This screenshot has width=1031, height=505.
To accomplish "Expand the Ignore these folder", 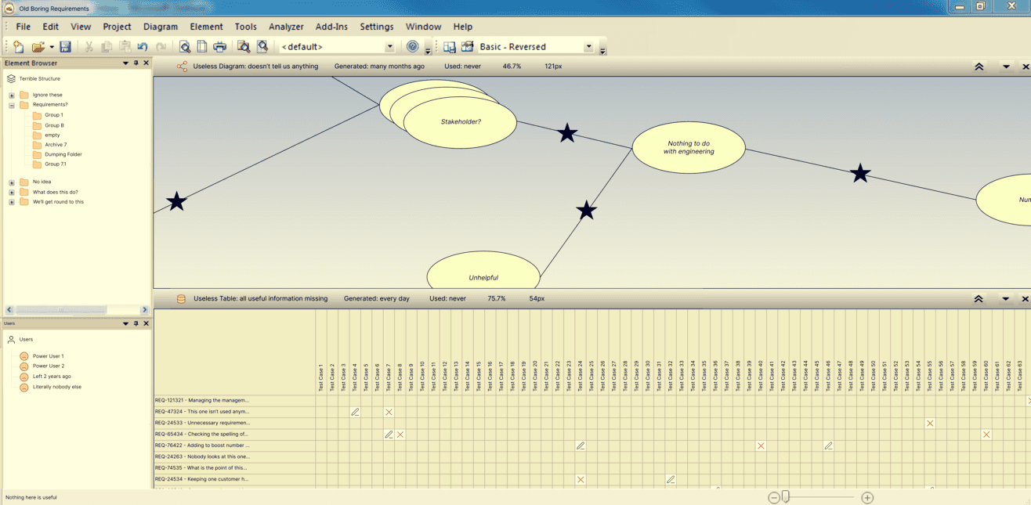I will 12,96.
